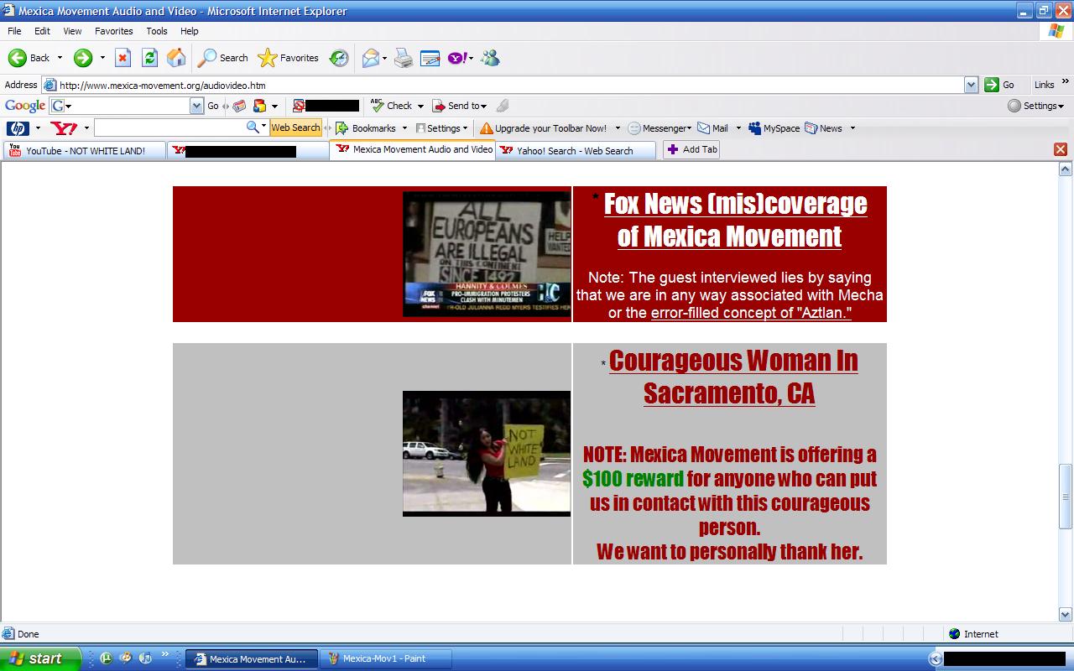
Task: Click the Google toolbar colored blocks icon
Action: [x=259, y=106]
